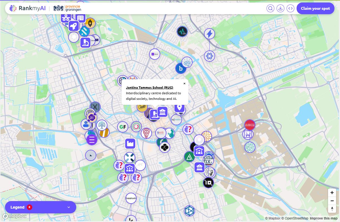The image size is (340, 222).
Task: Select the green triangle A marker
Action: 189,157
